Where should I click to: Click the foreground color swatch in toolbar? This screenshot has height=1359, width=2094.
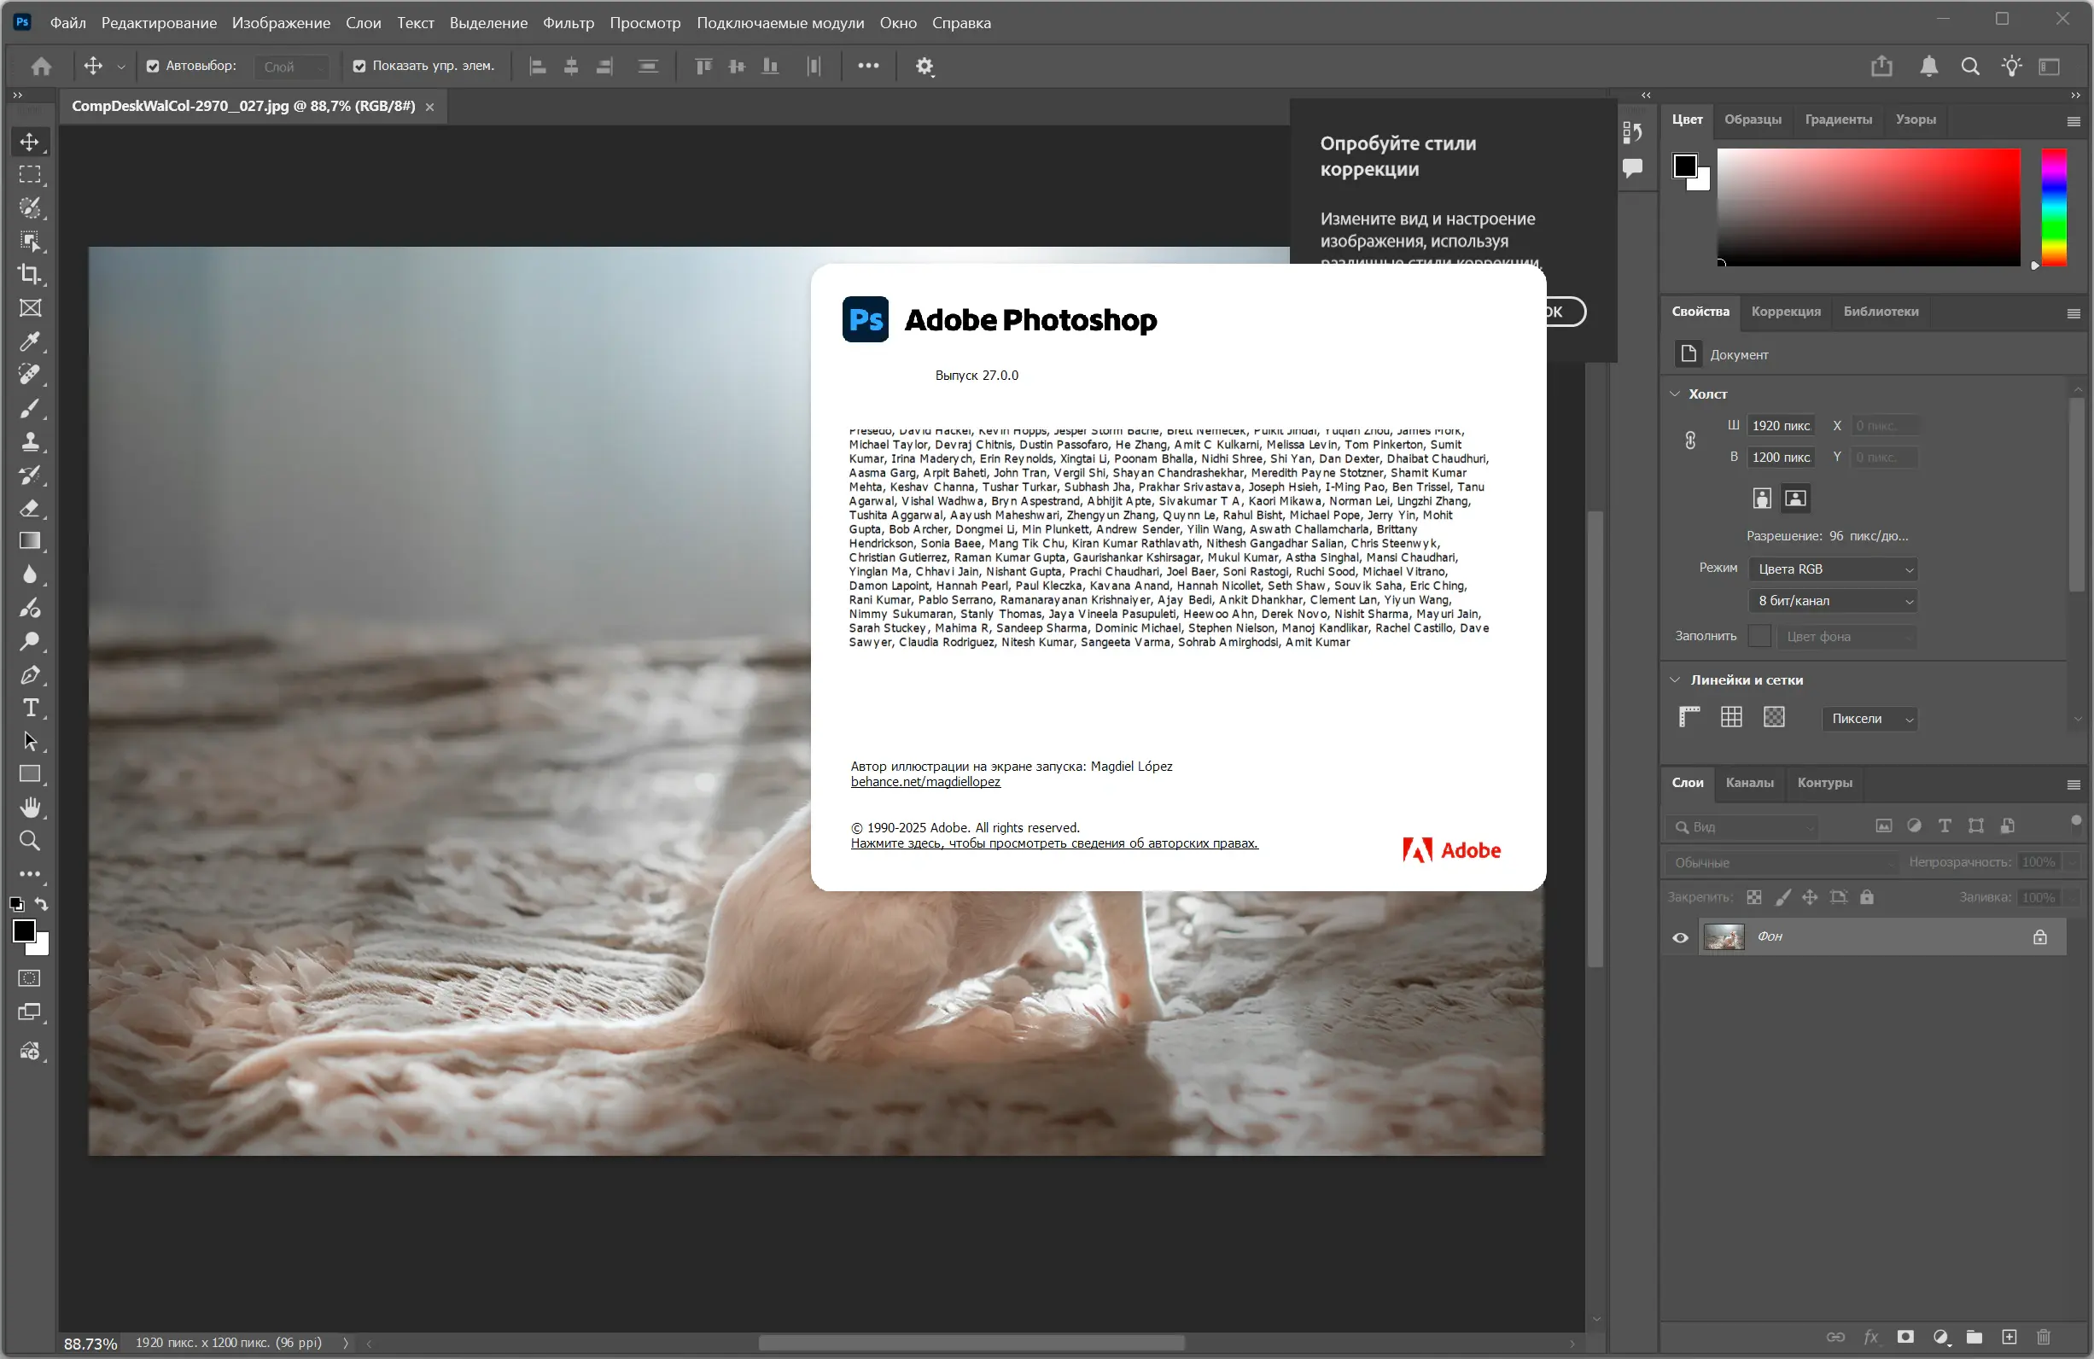coord(24,930)
